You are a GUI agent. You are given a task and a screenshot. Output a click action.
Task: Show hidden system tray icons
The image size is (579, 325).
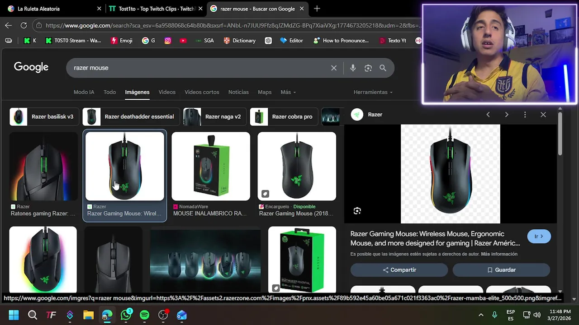(x=481, y=315)
